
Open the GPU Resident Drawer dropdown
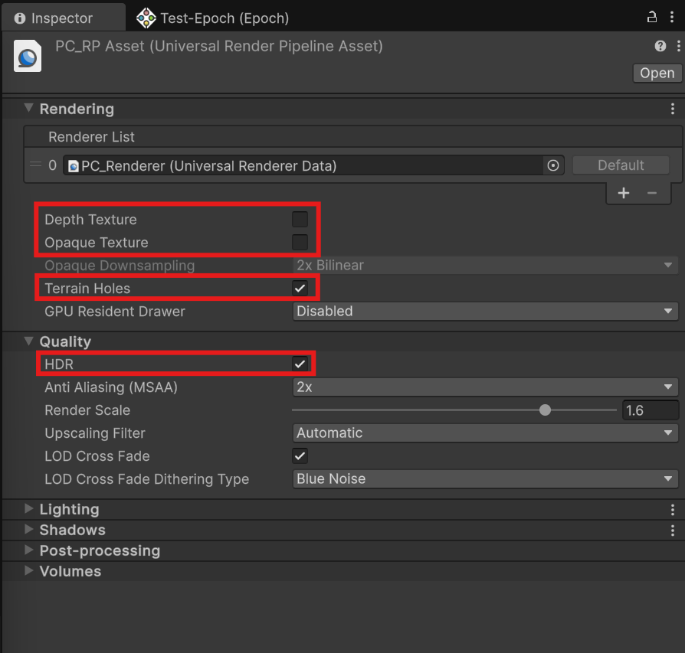click(x=485, y=312)
